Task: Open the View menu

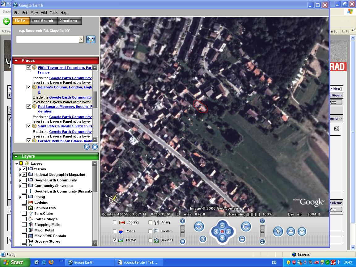Action: [34, 13]
